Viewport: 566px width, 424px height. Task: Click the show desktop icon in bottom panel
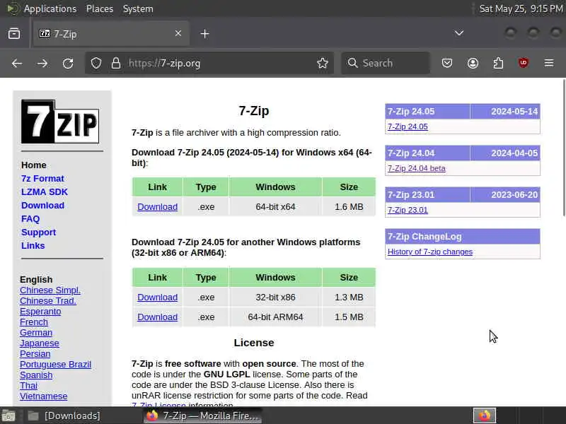pos(8,416)
